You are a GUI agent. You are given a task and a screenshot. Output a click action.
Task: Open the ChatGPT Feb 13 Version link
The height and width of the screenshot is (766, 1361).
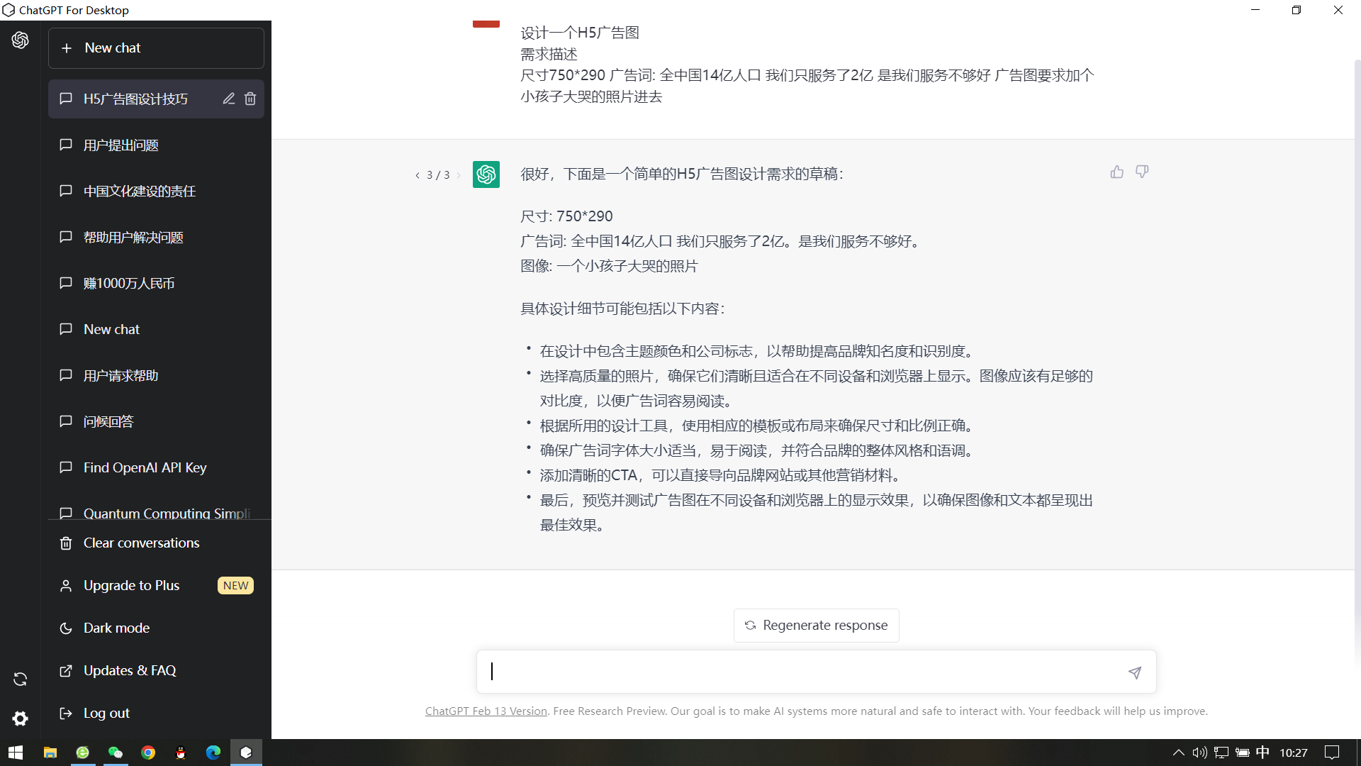click(486, 711)
